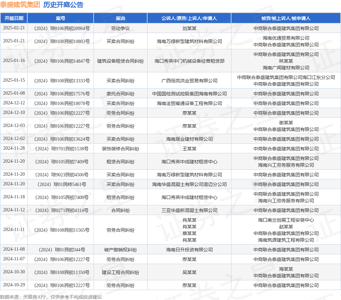
Task: Select case number 琼0106民初13624号
Action: [62, 139]
